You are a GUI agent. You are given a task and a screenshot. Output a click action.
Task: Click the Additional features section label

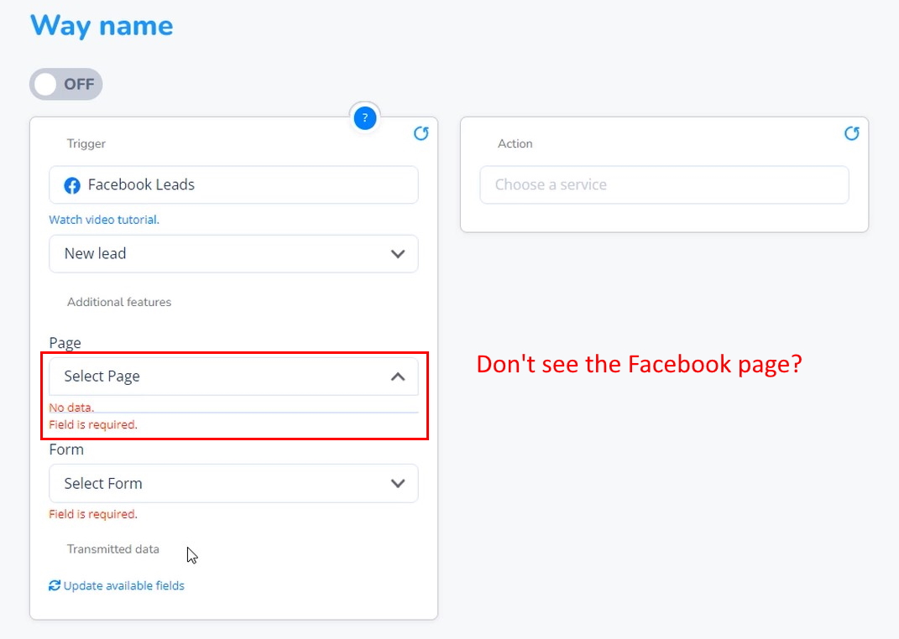tap(119, 302)
